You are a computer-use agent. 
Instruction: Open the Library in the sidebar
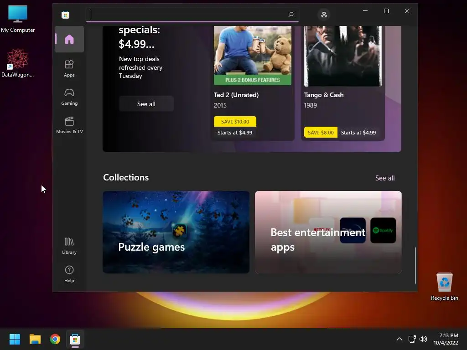(x=69, y=246)
